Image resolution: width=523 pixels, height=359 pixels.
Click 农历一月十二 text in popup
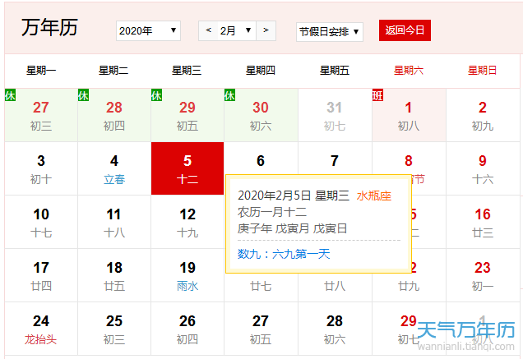(272, 212)
